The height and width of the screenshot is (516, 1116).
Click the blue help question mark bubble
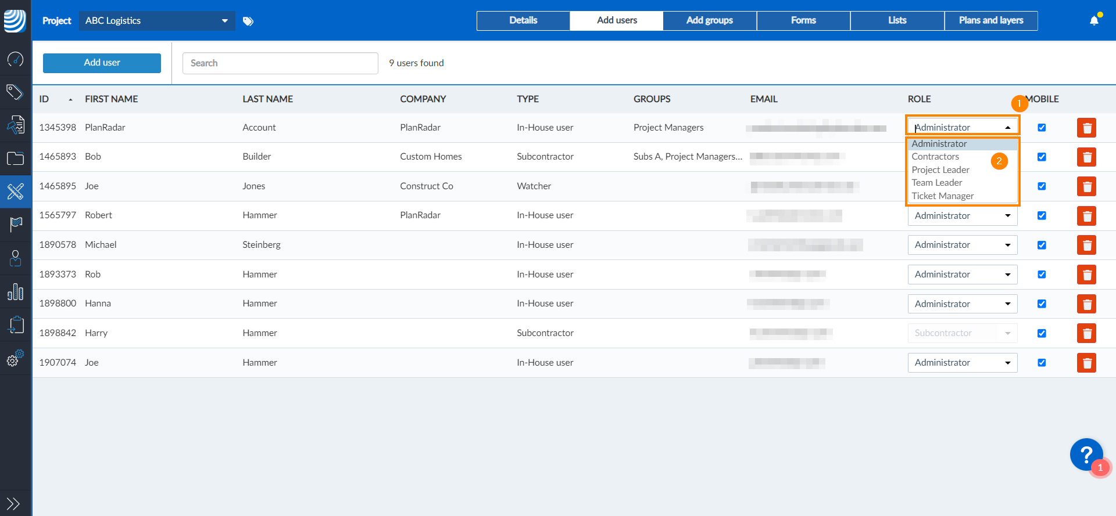click(1086, 454)
